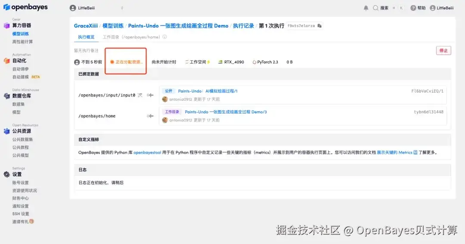Open 资源使用状况 in the sidebar

point(25,190)
